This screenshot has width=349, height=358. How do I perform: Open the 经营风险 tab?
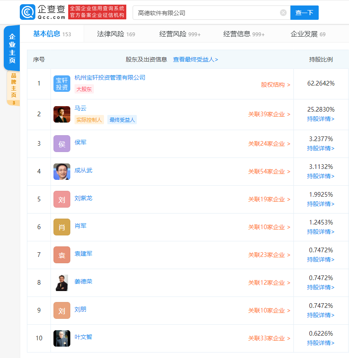(180, 34)
